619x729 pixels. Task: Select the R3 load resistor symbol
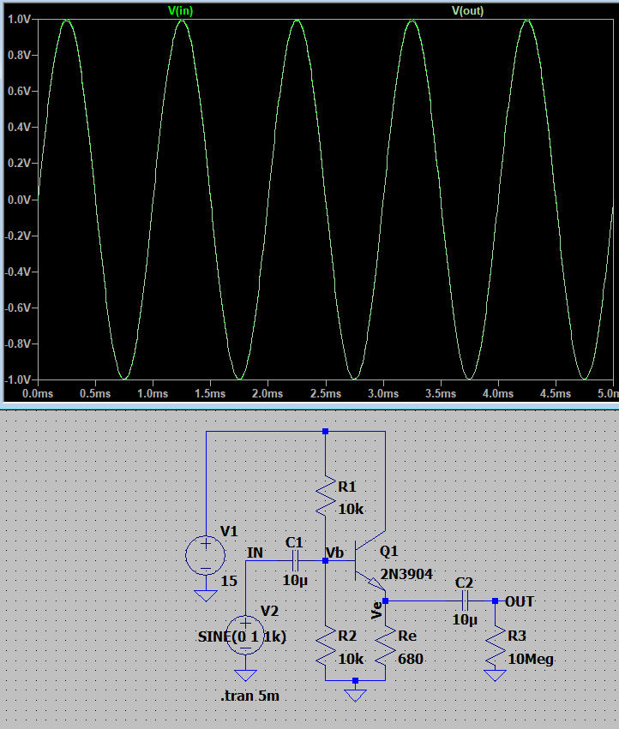496,648
